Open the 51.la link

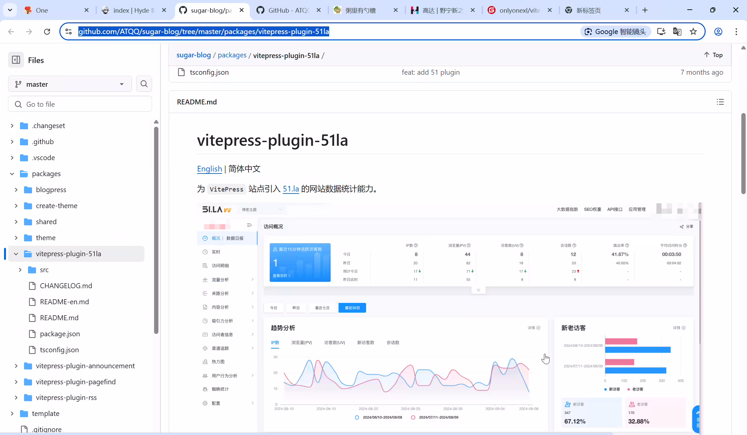pos(291,189)
